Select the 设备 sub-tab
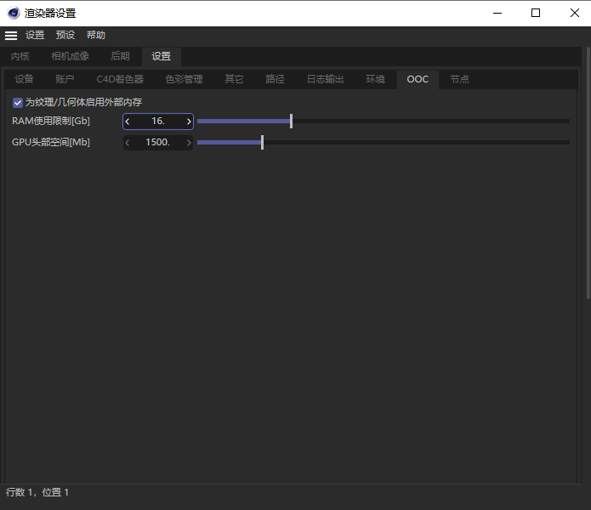This screenshot has height=510, width=591. point(25,80)
